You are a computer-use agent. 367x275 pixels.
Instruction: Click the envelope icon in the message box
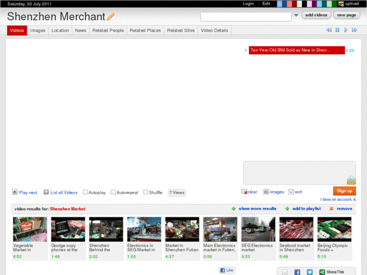(x=351, y=180)
